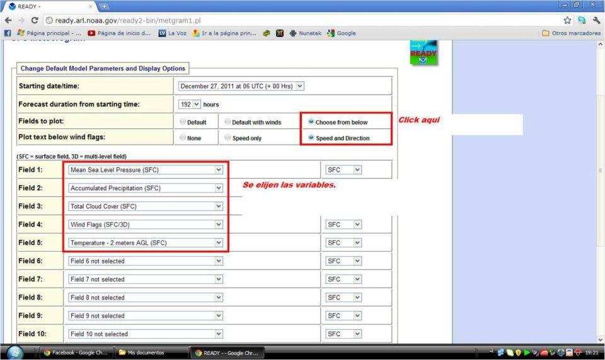Viewport: 605px width, 360px height.
Task: Expand the forecast duration hours dropdown
Action: (190, 104)
